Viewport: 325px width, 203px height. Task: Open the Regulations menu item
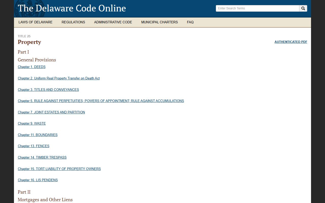click(73, 22)
